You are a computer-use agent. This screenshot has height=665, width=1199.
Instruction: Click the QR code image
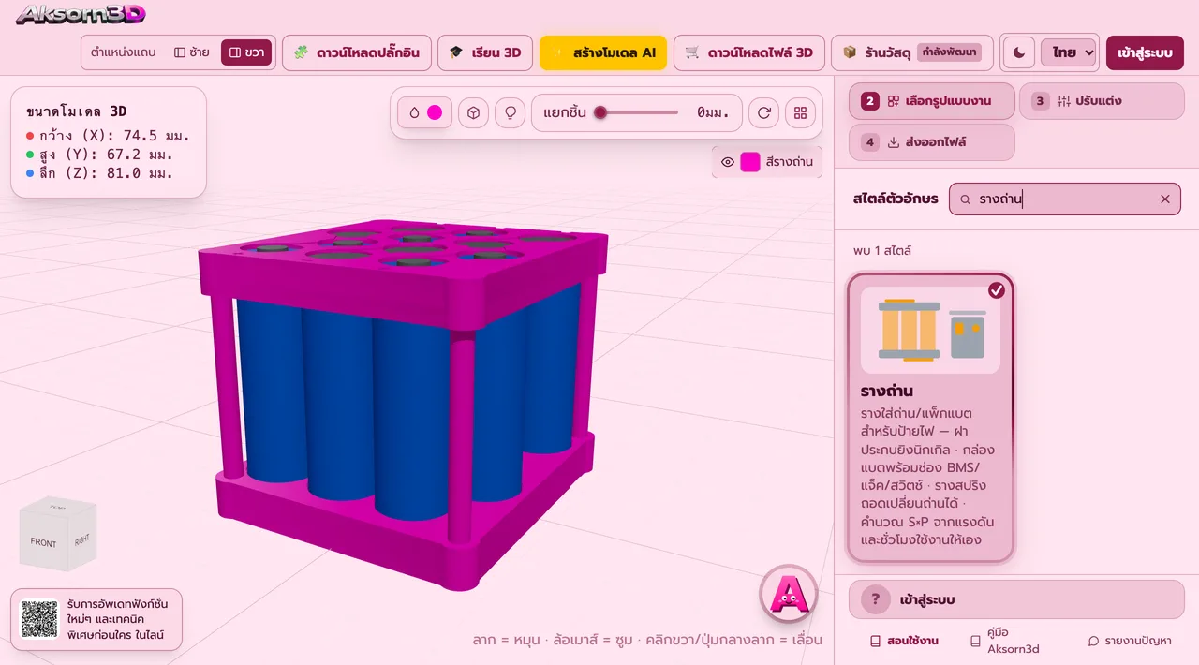[x=39, y=619]
